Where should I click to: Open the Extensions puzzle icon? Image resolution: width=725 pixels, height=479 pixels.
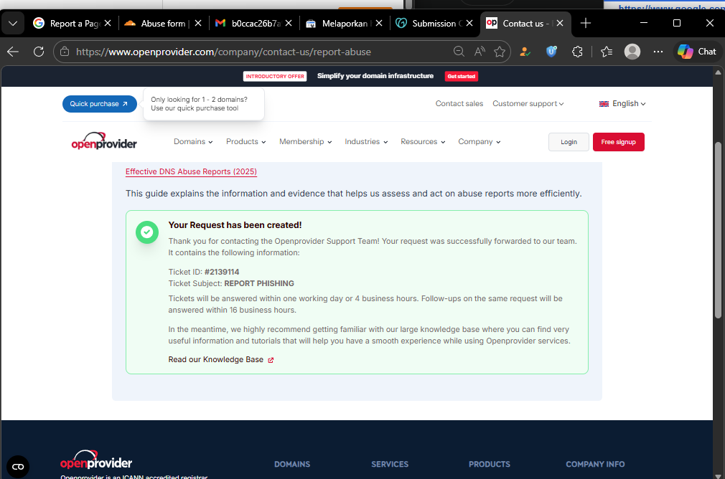(x=578, y=52)
